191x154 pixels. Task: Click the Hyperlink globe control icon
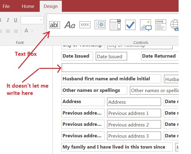[174, 25]
